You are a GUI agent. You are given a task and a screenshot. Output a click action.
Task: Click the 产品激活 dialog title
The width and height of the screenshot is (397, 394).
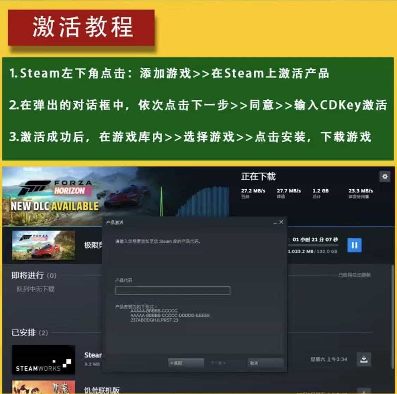pos(115,222)
